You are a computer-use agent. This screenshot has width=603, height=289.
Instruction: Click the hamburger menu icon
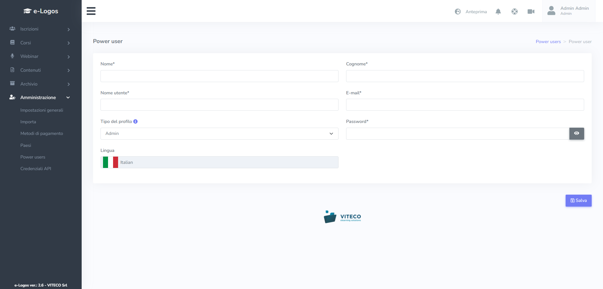tap(91, 11)
